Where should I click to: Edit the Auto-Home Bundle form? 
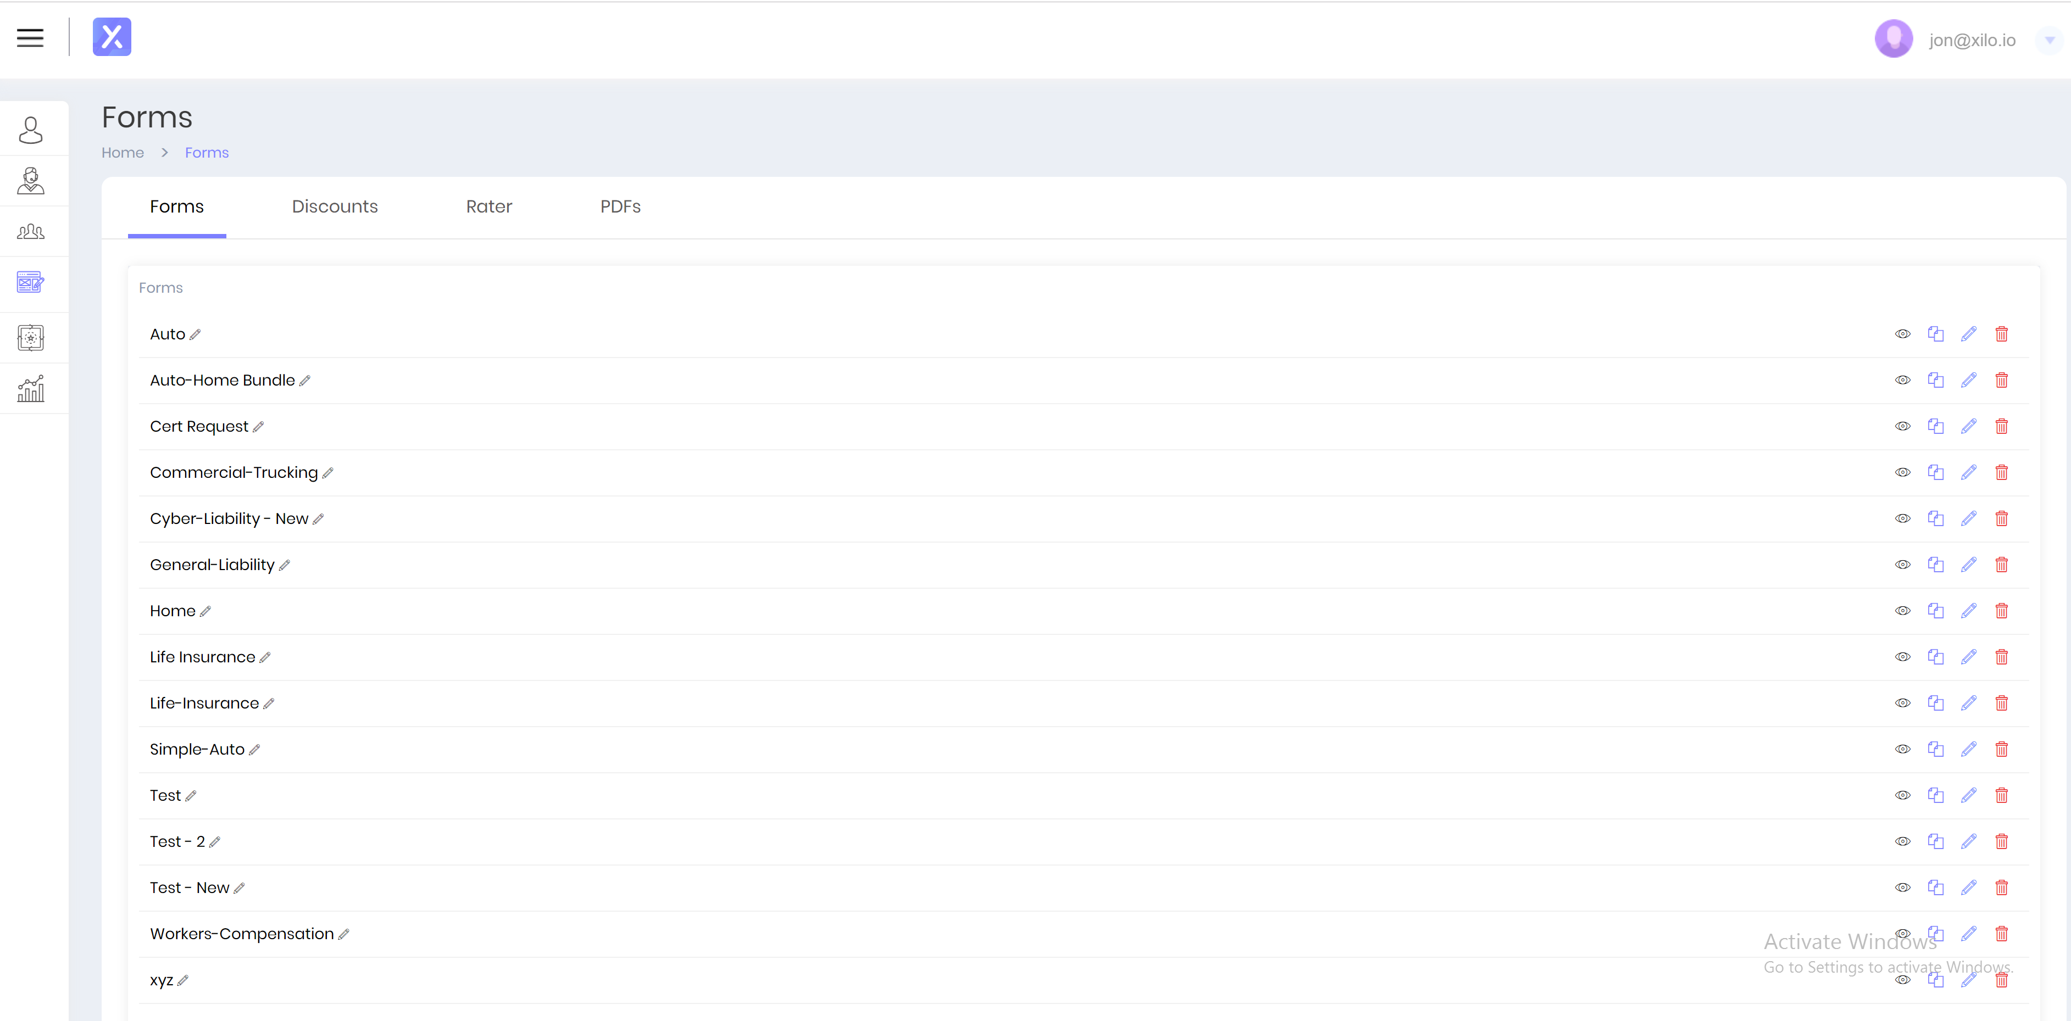point(1968,380)
